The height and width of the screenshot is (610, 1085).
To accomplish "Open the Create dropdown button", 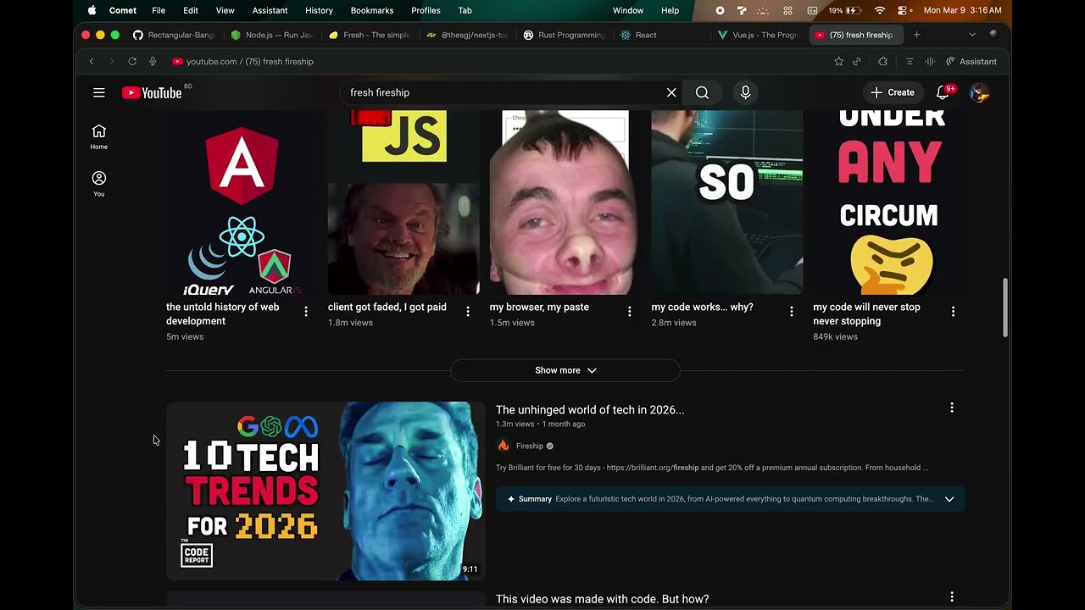I will click(893, 92).
